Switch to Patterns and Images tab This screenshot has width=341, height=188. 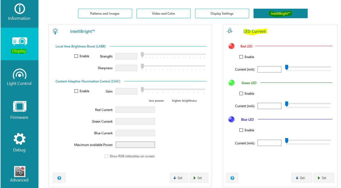click(x=105, y=14)
